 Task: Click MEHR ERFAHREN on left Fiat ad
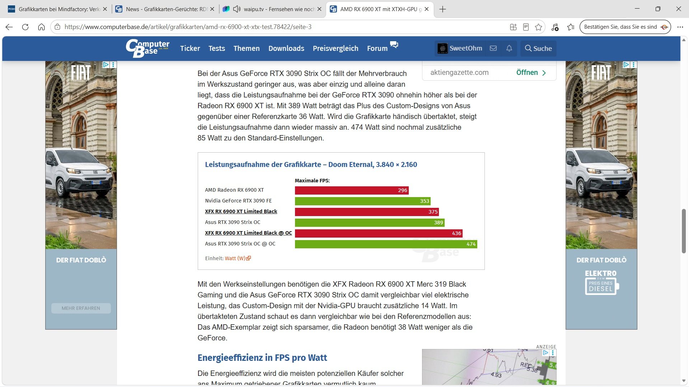click(x=81, y=308)
